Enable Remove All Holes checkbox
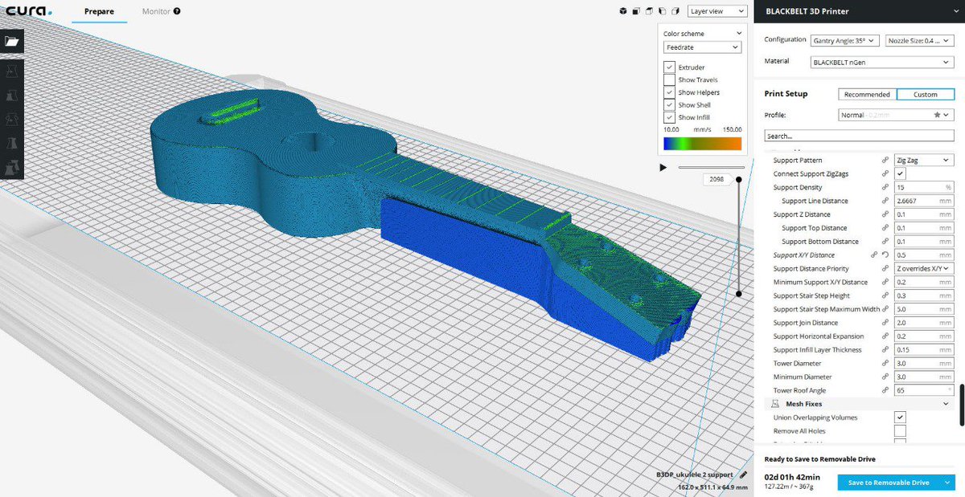Image resolution: width=965 pixels, height=497 pixels. click(900, 431)
